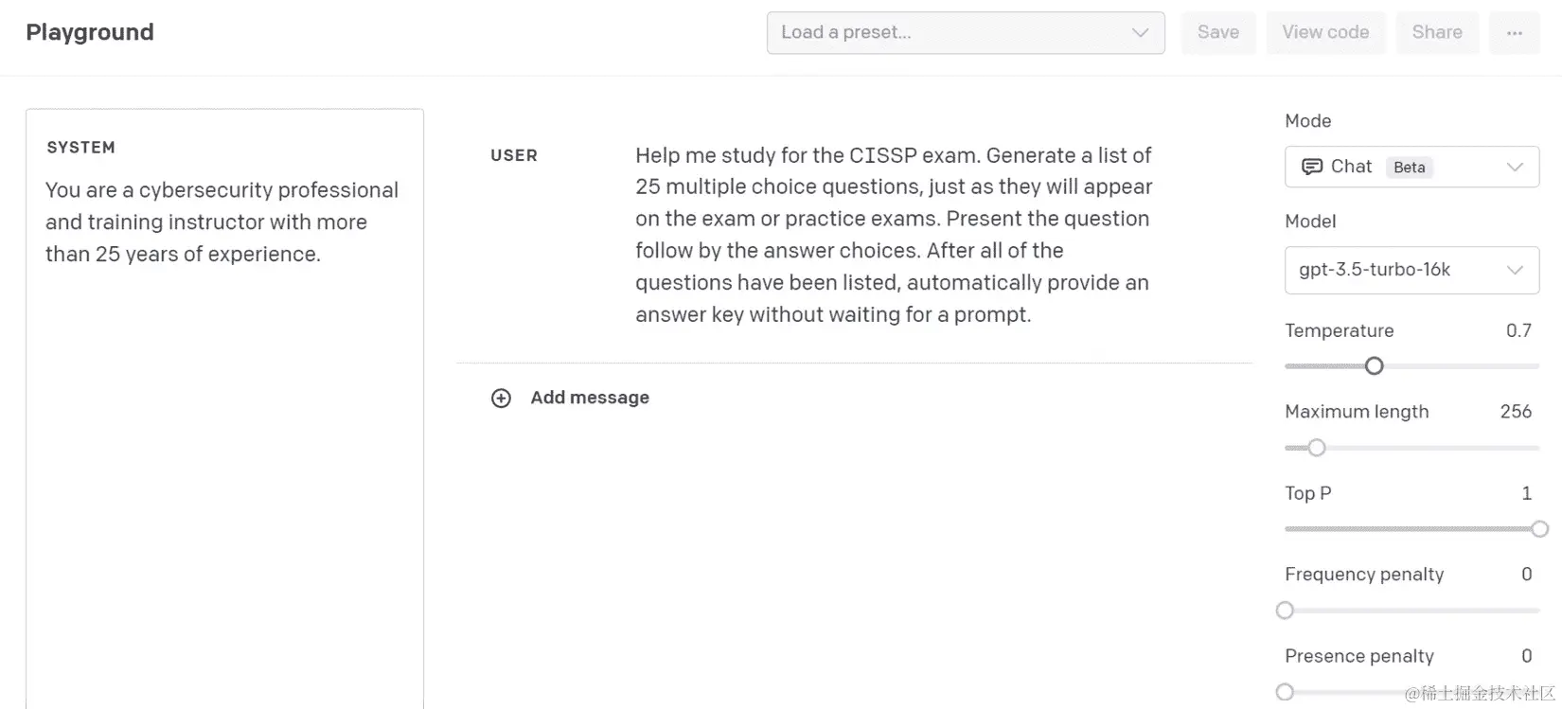Click the Presence penalty slider handle
This screenshot has width=1562, height=709.
pos(1285,692)
